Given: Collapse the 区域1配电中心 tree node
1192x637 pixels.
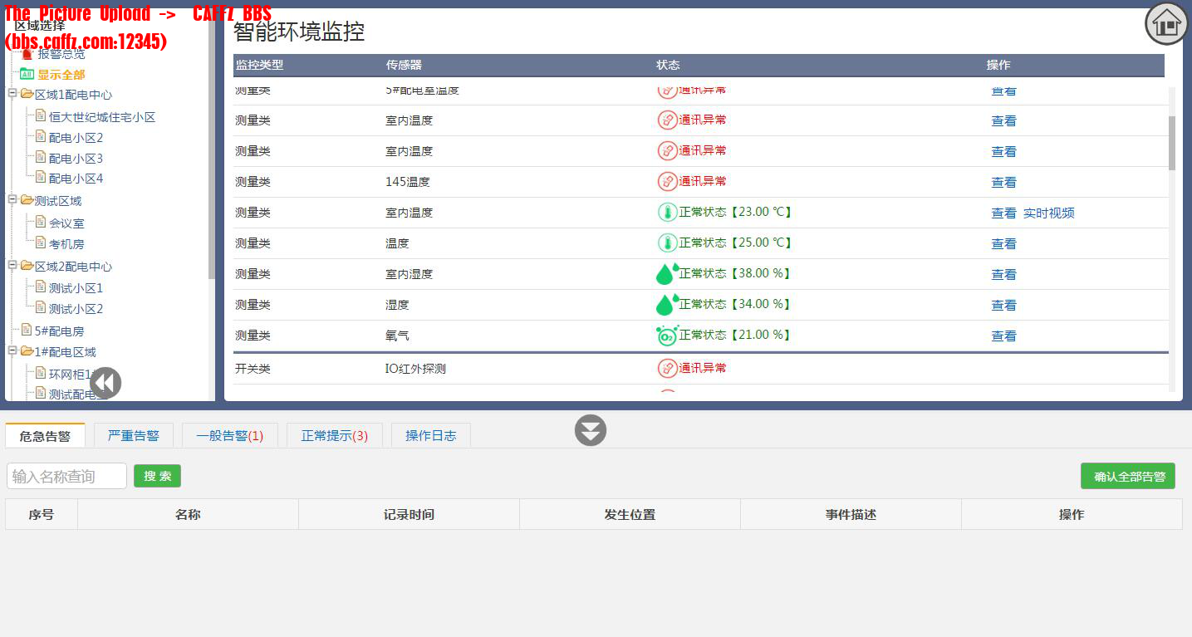Looking at the screenshot, I should pos(12,94).
